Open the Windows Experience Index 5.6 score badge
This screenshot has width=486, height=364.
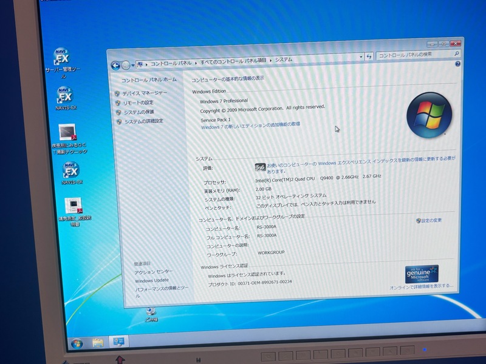(260, 167)
